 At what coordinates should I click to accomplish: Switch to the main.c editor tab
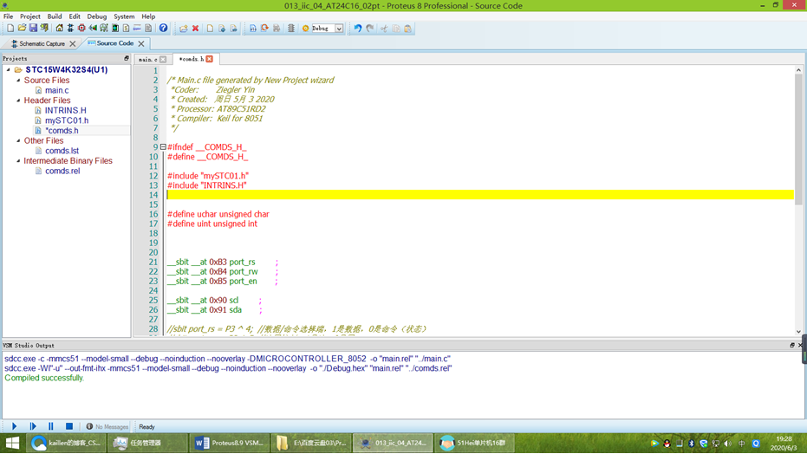[147, 59]
